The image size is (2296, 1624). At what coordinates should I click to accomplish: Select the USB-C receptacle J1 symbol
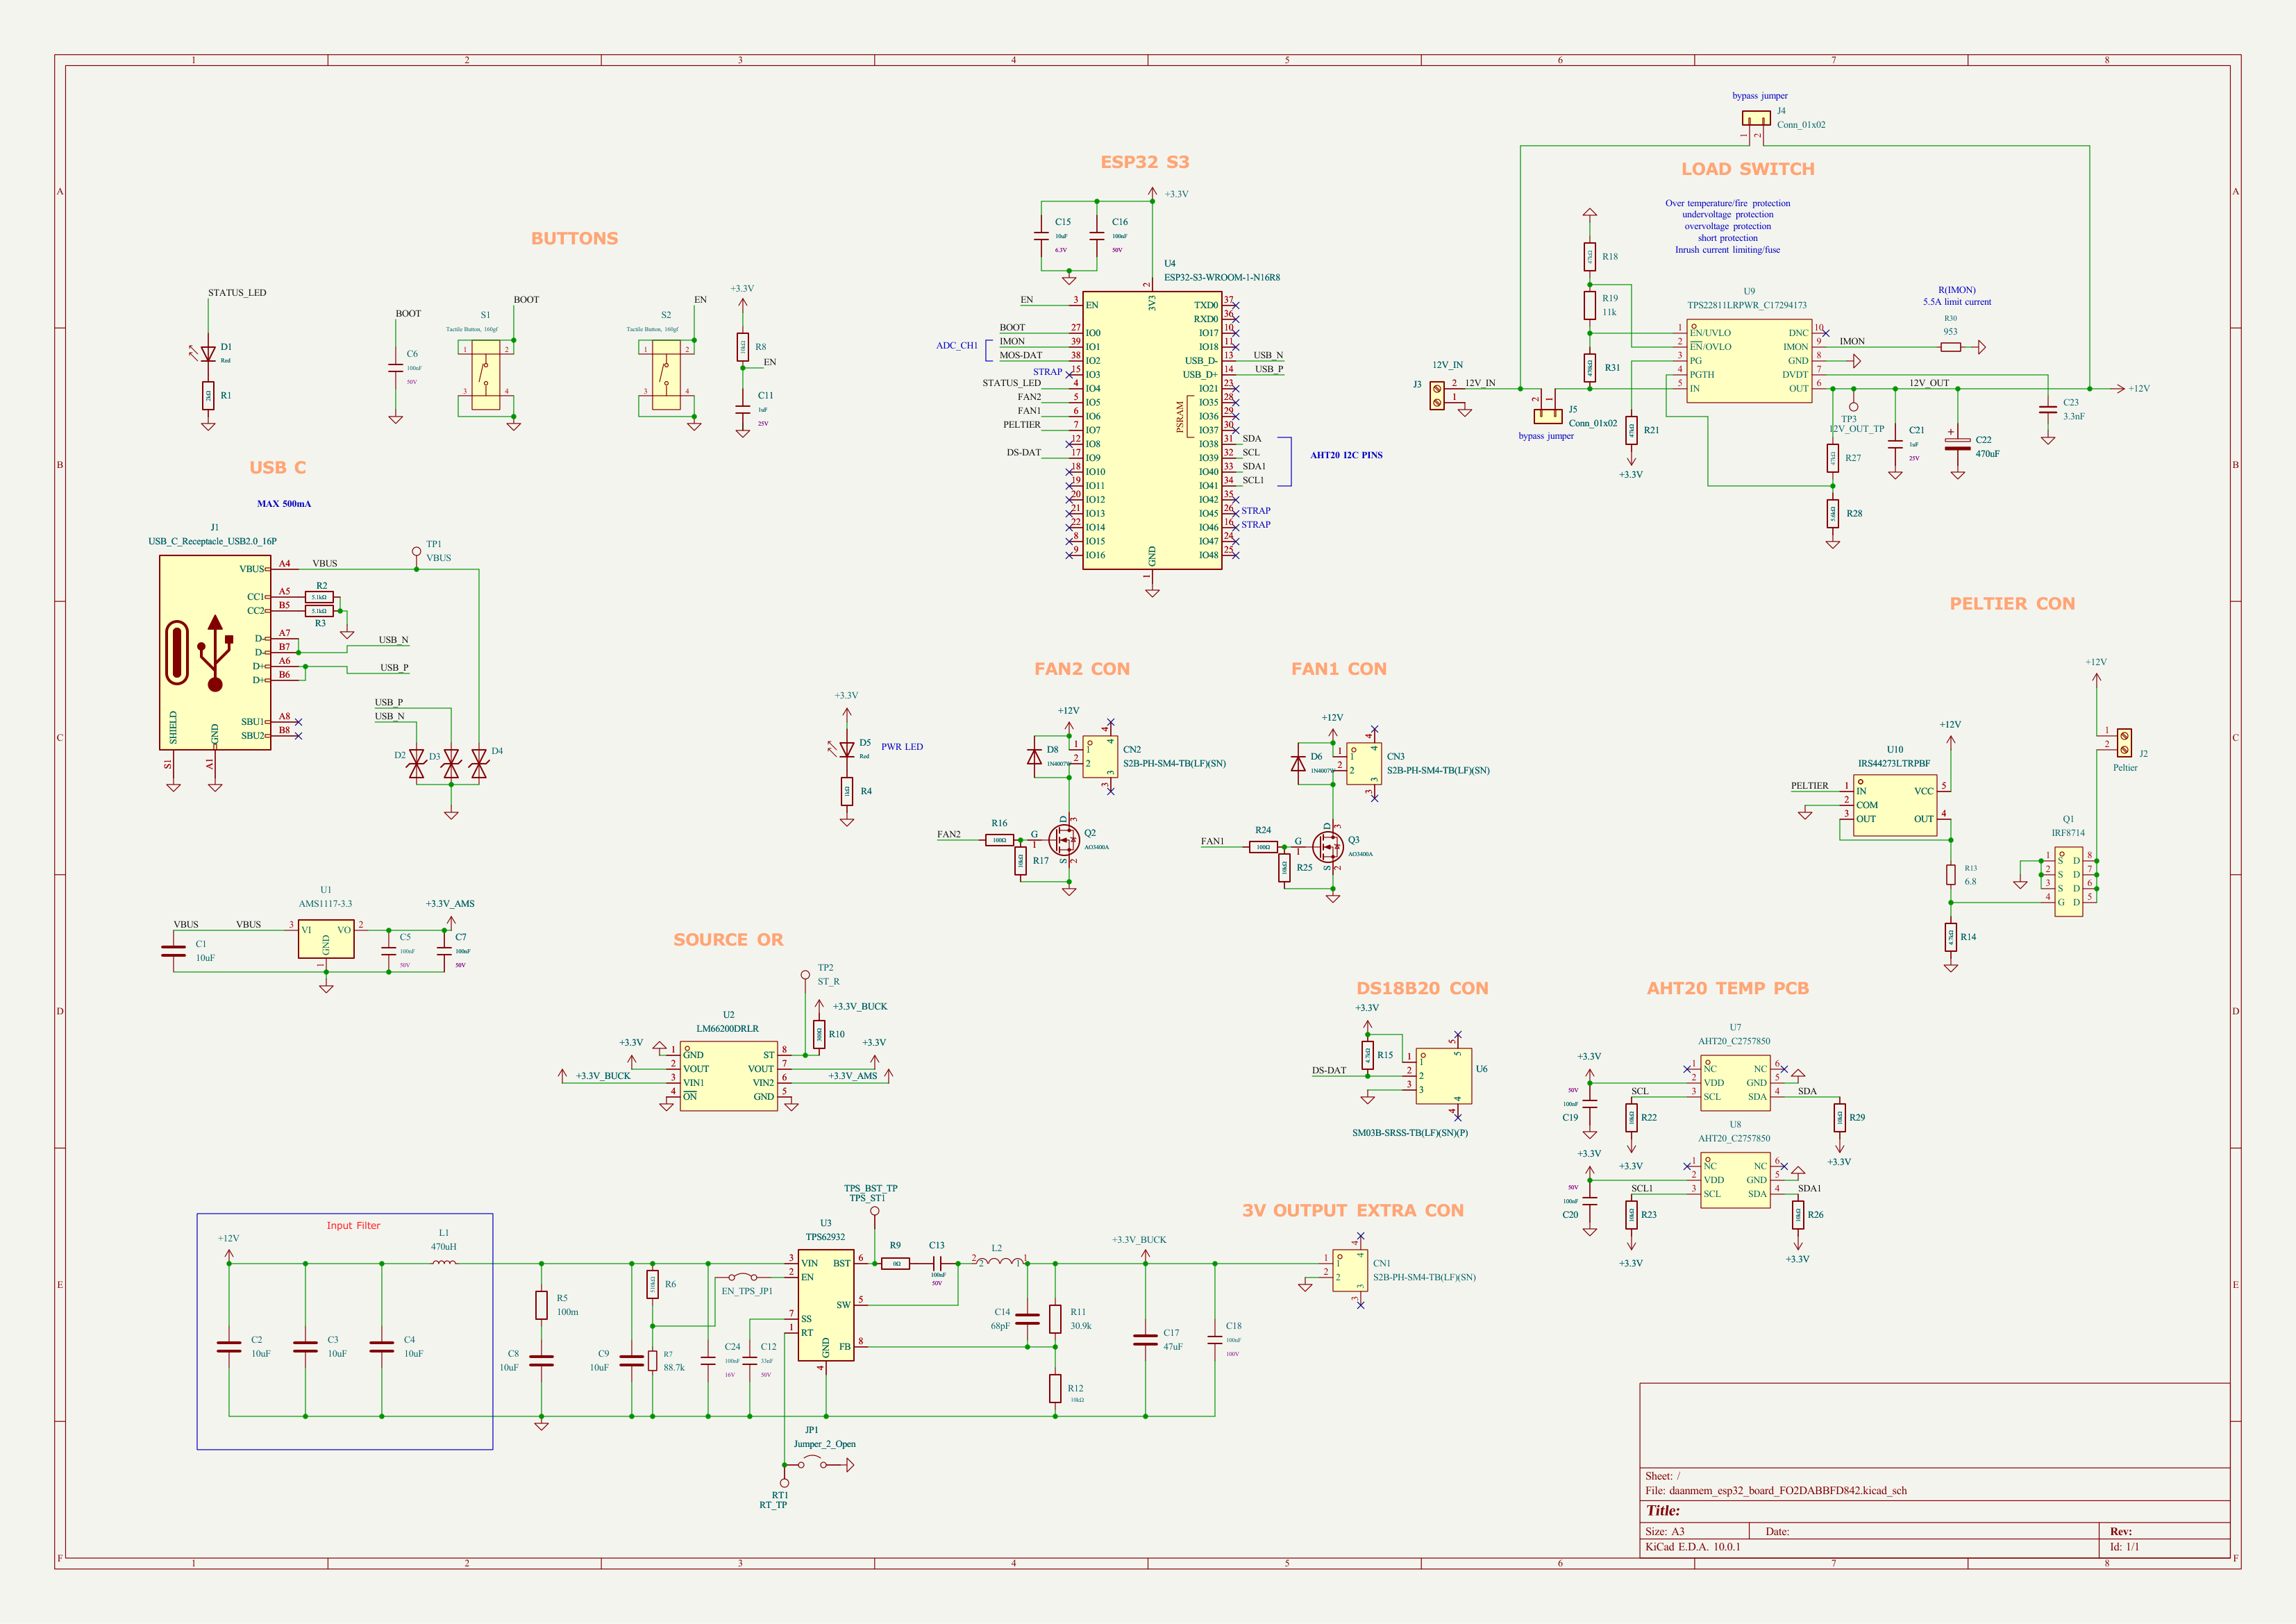[x=215, y=652]
